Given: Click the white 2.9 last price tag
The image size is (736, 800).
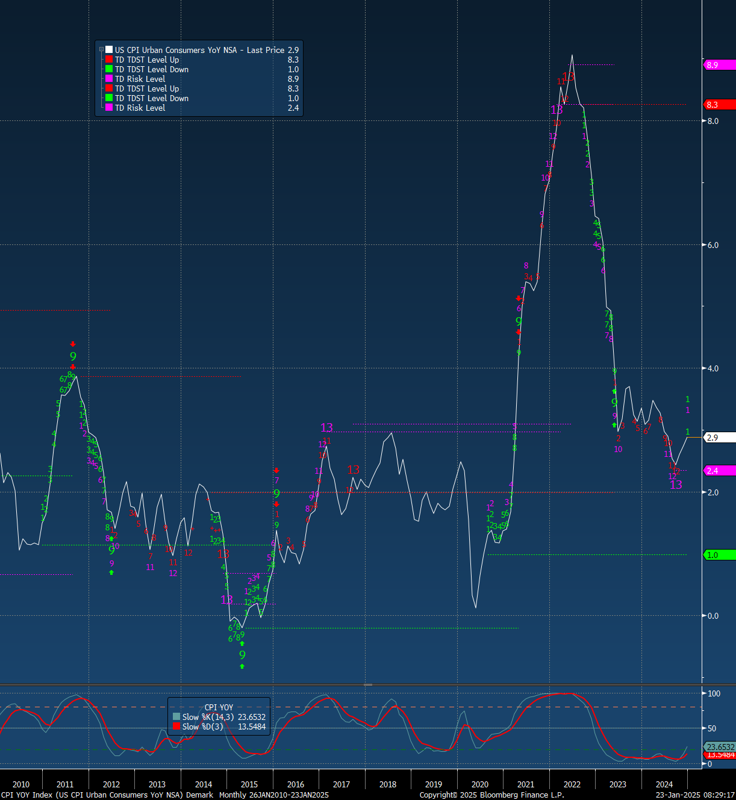Looking at the screenshot, I should 719,438.
